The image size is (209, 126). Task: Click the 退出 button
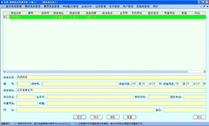click(200, 117)
